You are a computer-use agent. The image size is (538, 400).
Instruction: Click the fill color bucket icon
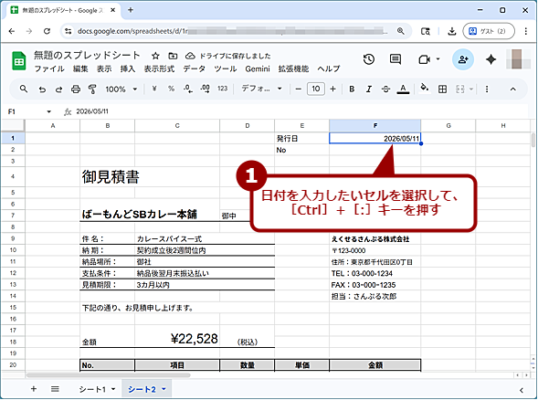point(425,89)
